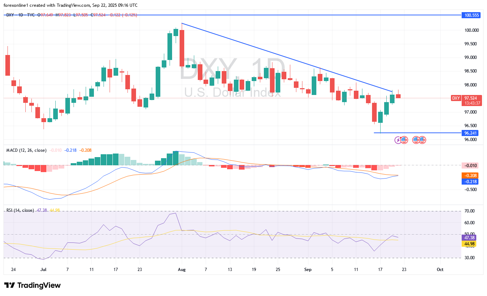Click the blue 96.241 support price label
Image resolution: width=487 pixels, height=296 pixels.
click(x=471, y=133)
